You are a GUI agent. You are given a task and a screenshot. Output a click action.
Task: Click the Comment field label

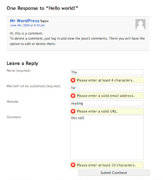pos(14,117)
